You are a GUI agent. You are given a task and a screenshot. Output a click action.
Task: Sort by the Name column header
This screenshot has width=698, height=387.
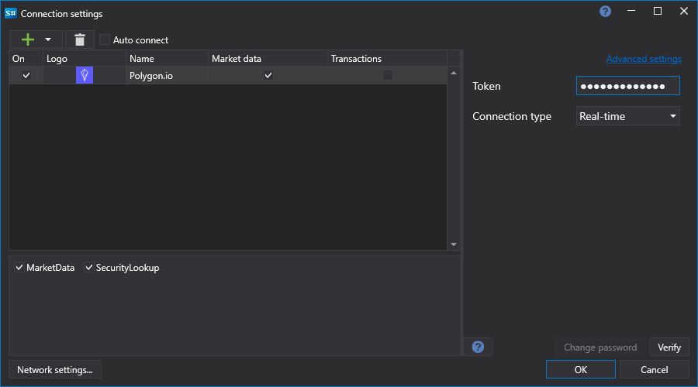167,59
